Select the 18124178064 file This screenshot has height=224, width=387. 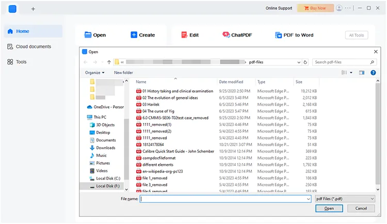[x=150, y=144]
